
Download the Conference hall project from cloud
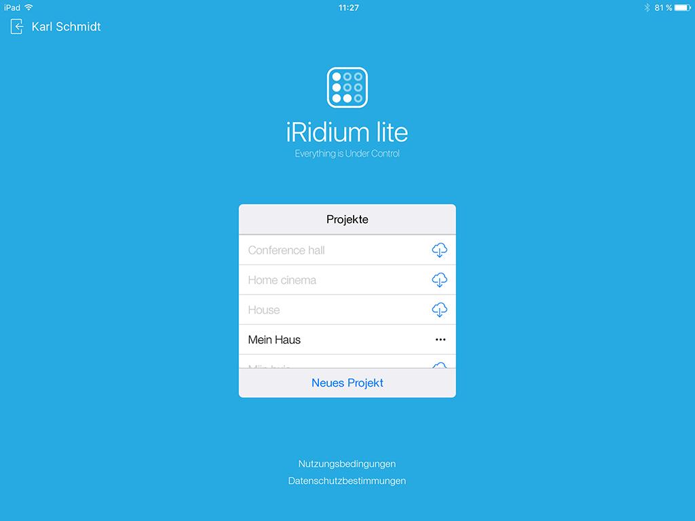439,250
